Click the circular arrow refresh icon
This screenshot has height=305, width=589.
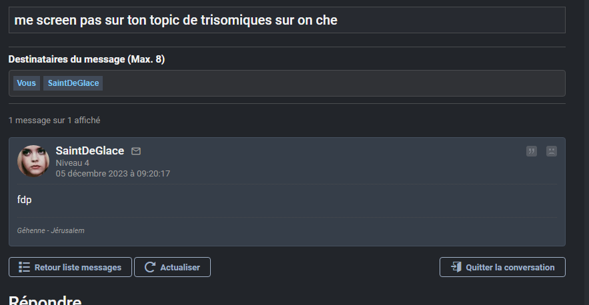(150, 267)
